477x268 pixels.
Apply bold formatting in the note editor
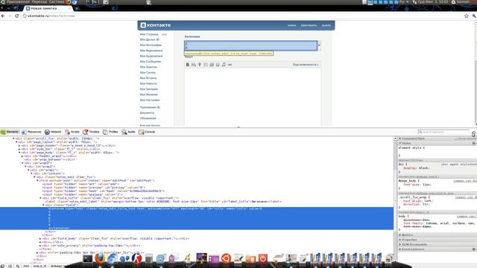[x=187, y=65]
